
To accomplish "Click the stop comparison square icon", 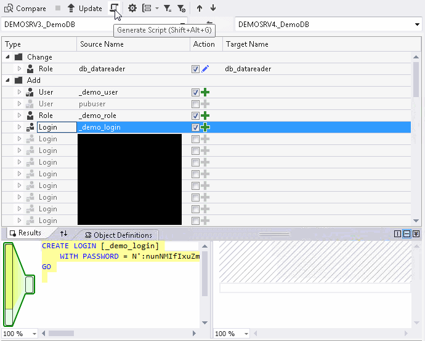I will click(58, 8).
